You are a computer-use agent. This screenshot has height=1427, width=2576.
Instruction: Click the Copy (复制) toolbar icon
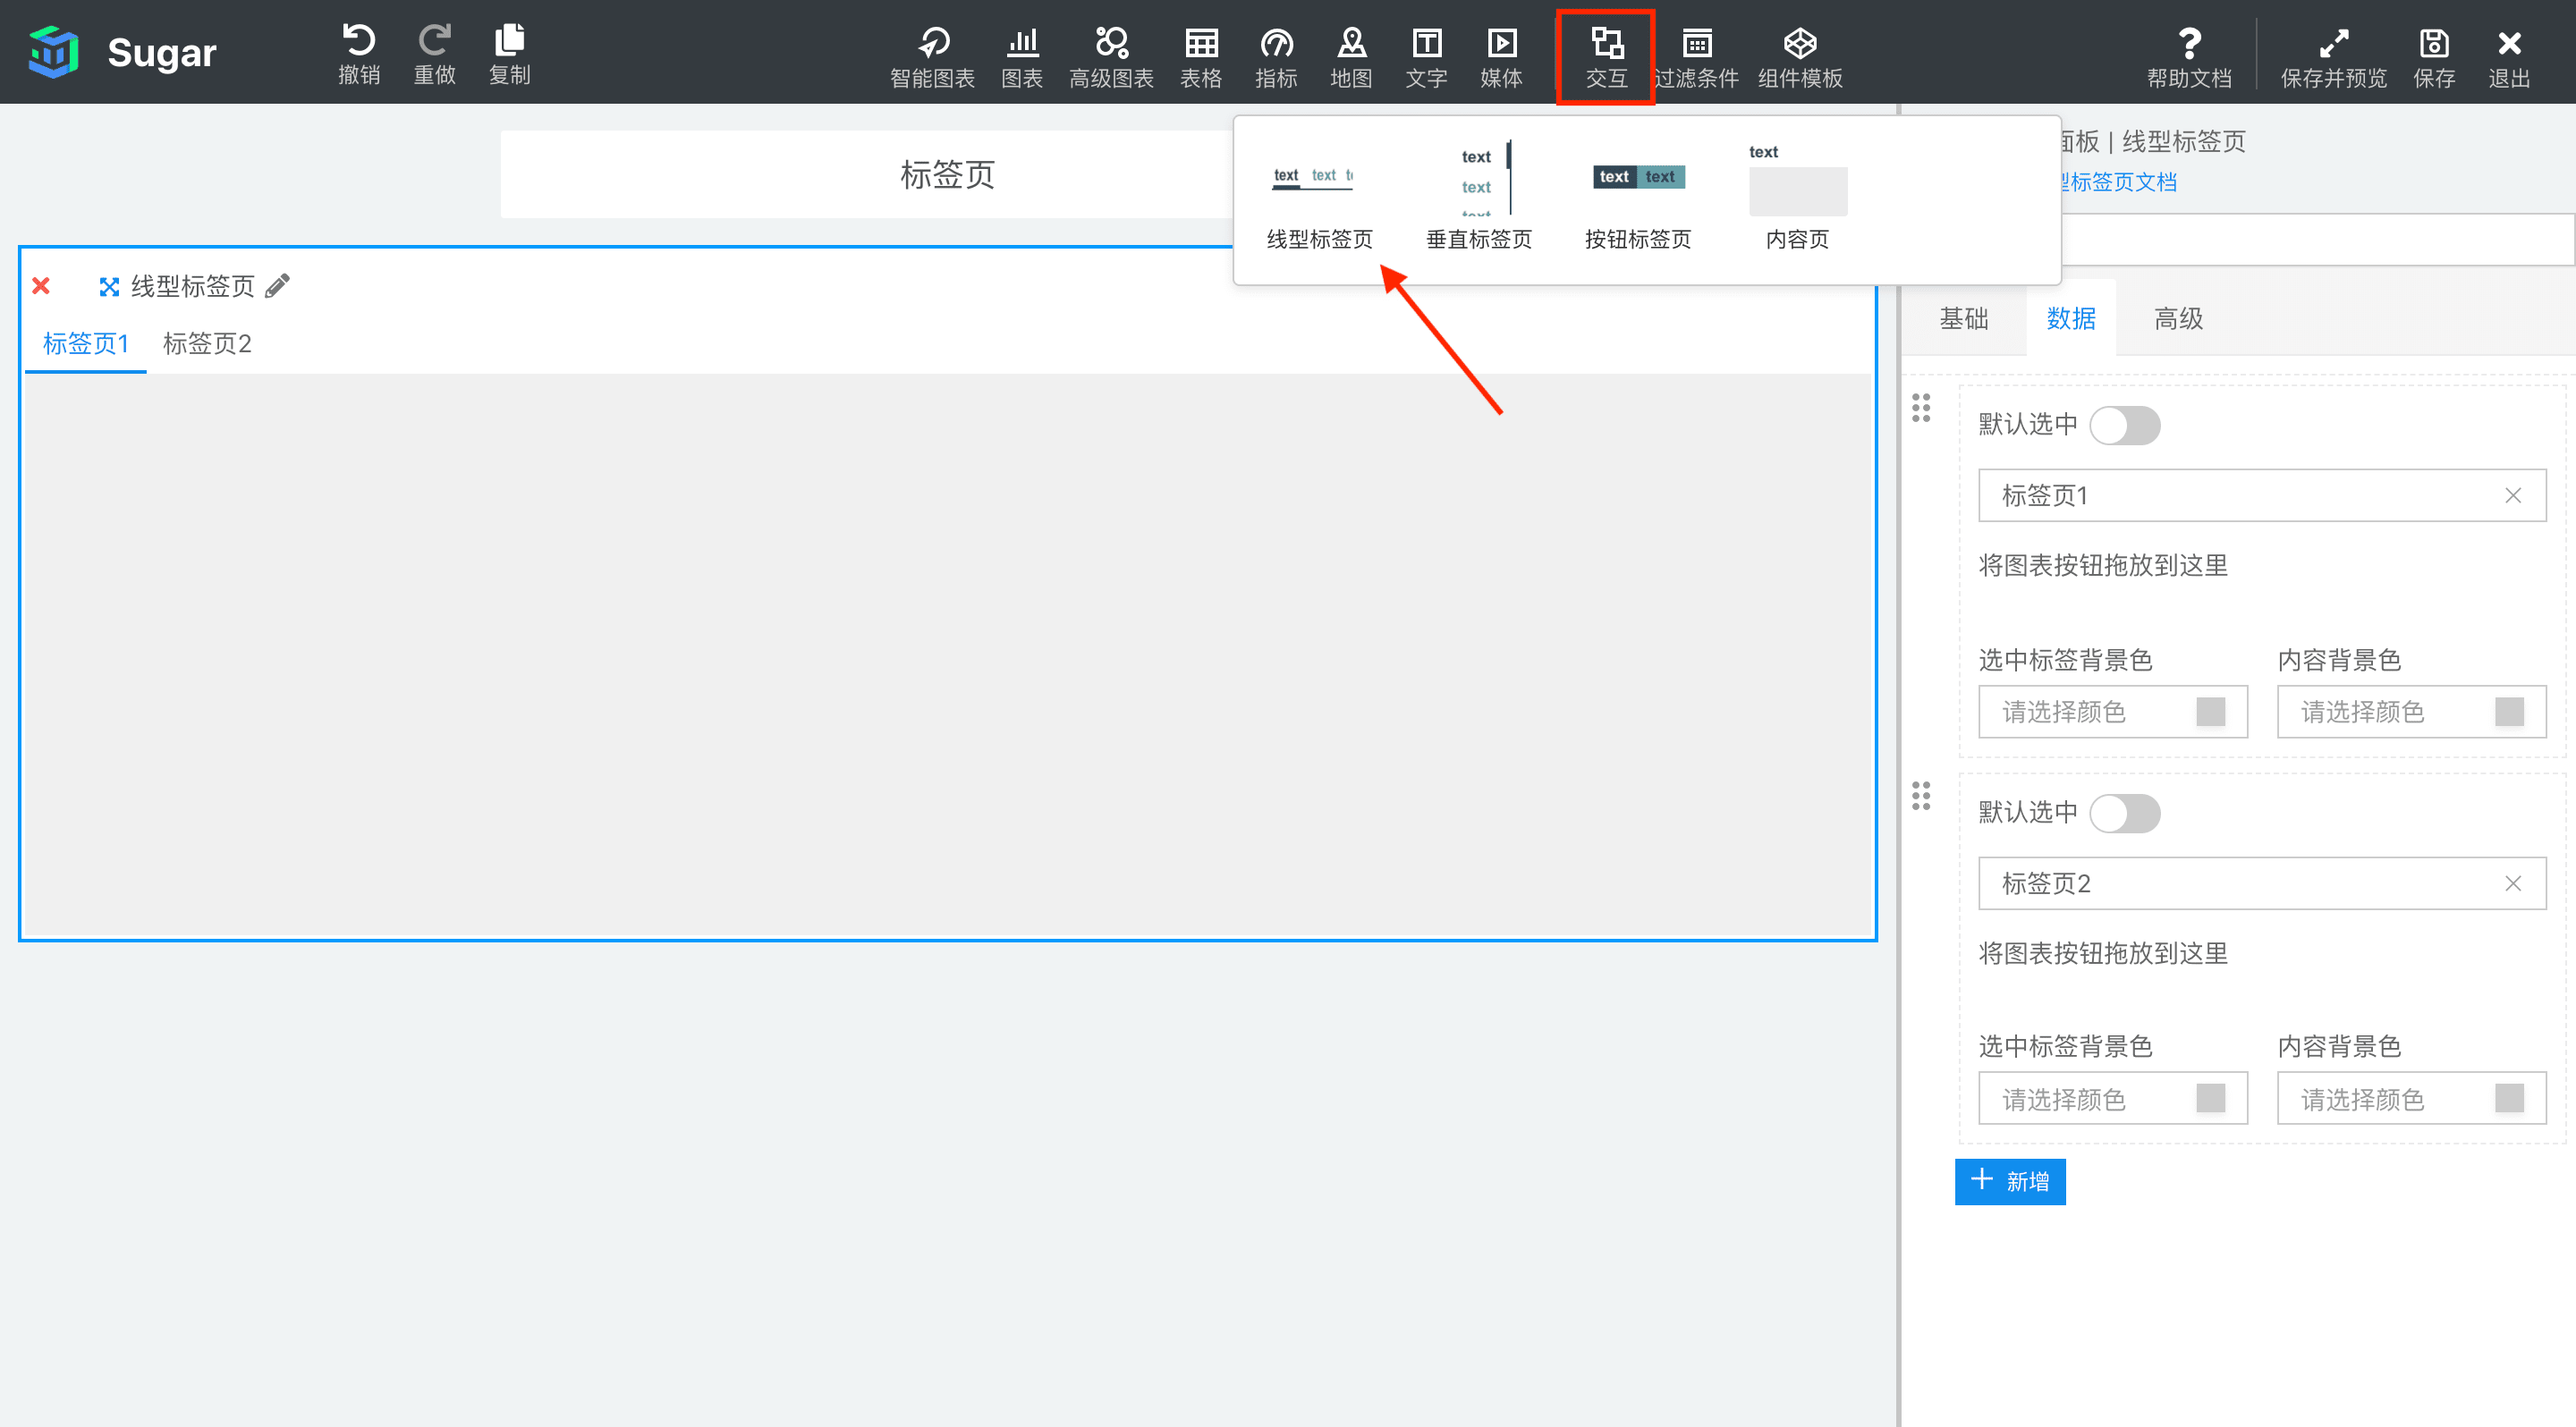(x=509, y=42)
